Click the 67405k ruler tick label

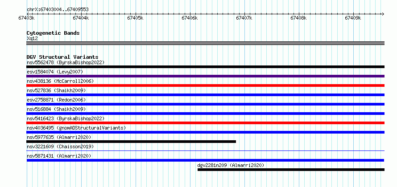click(x=136, y=18)
